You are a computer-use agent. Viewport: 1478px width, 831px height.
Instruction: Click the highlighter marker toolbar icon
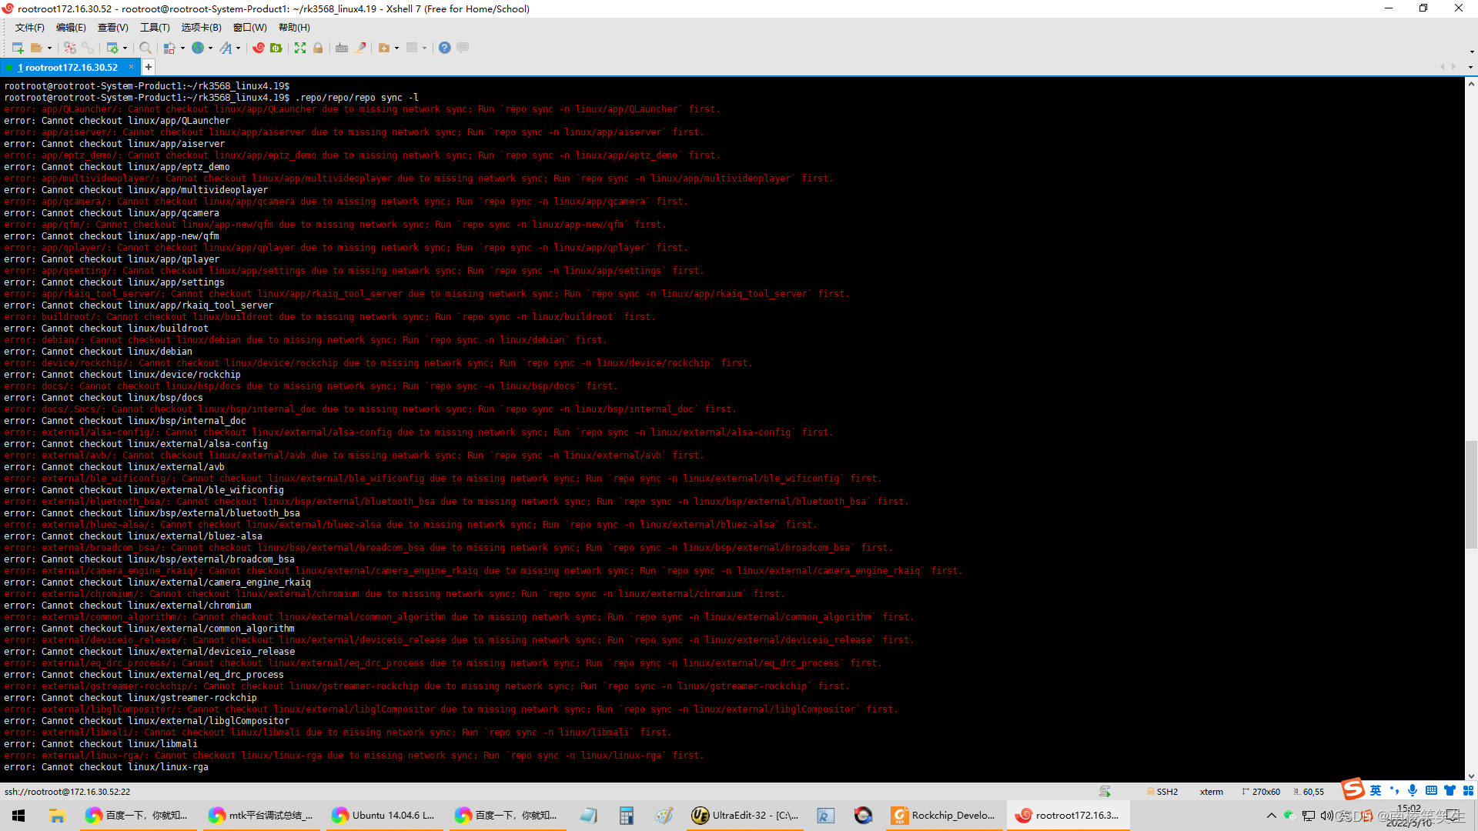coord(360,48)
